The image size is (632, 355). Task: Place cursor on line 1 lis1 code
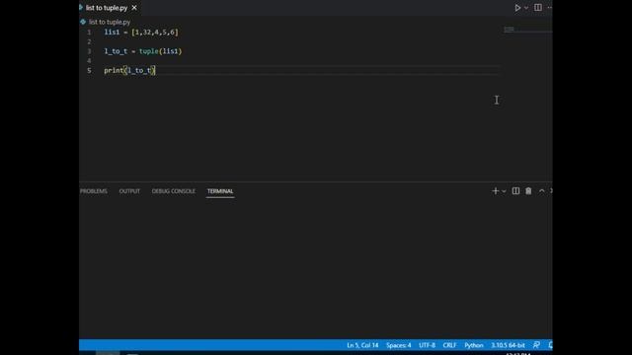pyautogui.click(x=141, y=33)
